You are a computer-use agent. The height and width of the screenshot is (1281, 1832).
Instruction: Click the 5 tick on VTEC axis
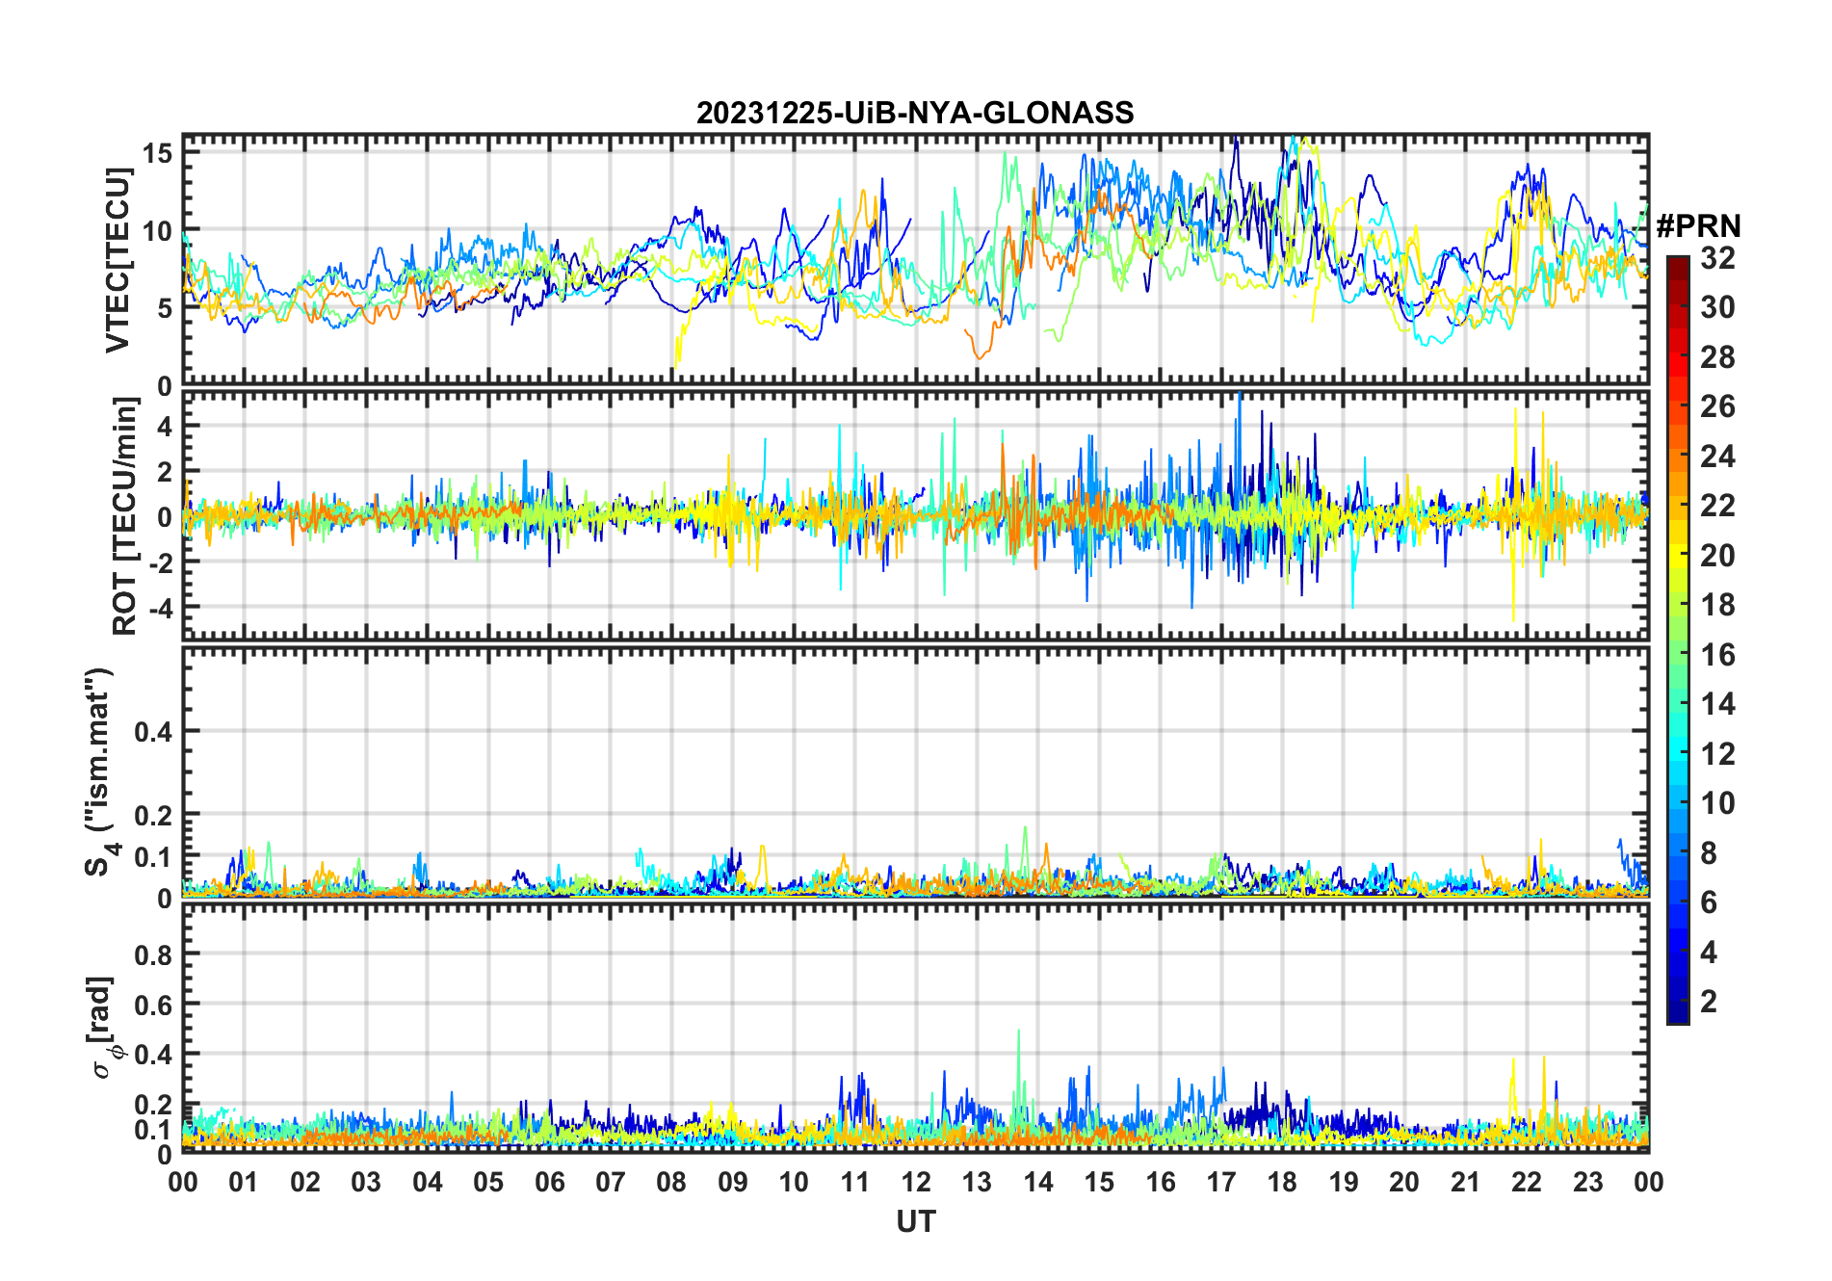[x=165, y=308]
